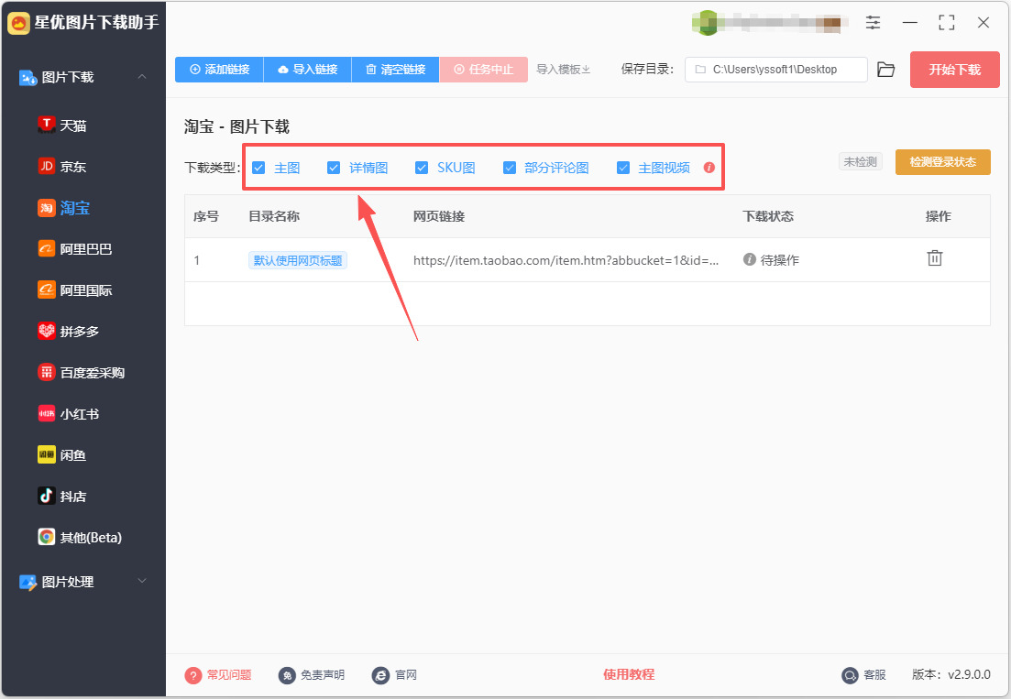
Task: Click the red info icon after 主图视频
Action: (709, 168)
